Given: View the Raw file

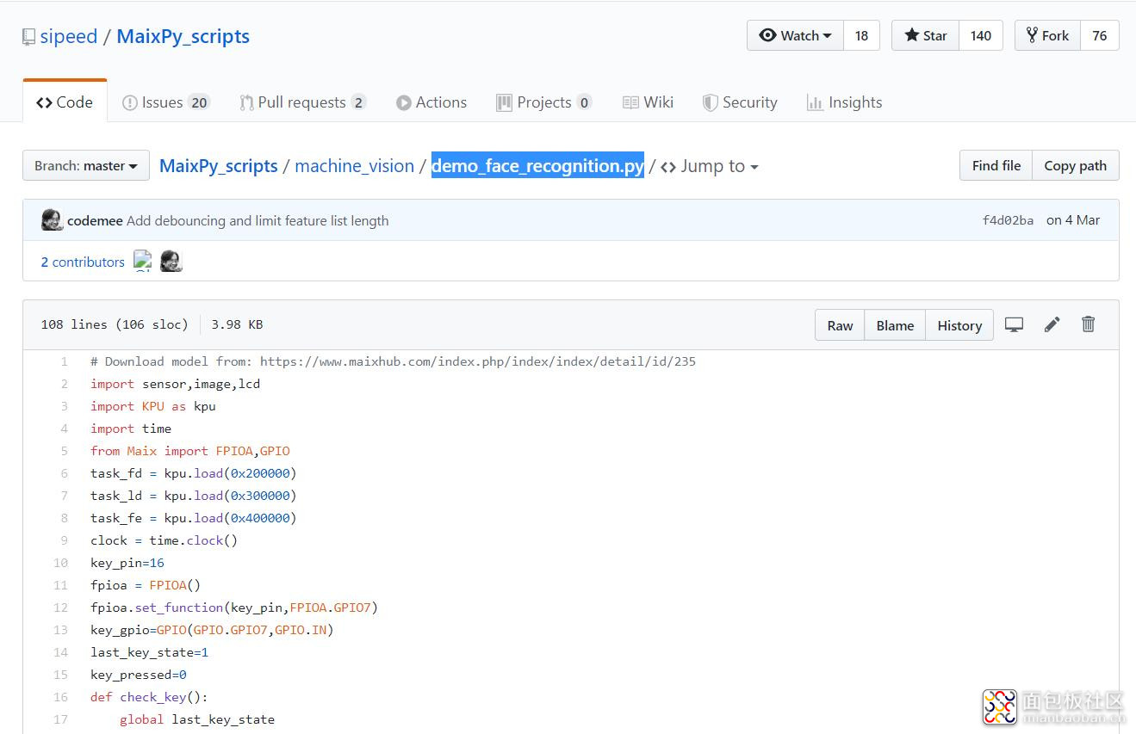Looking at the screenshot, I should pos(840,325).
